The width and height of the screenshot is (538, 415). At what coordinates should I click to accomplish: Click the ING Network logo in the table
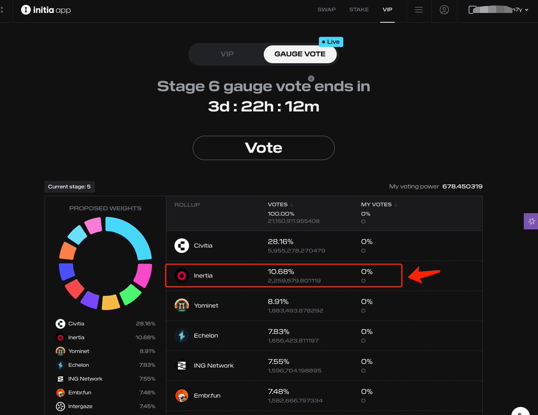[182, 365]
